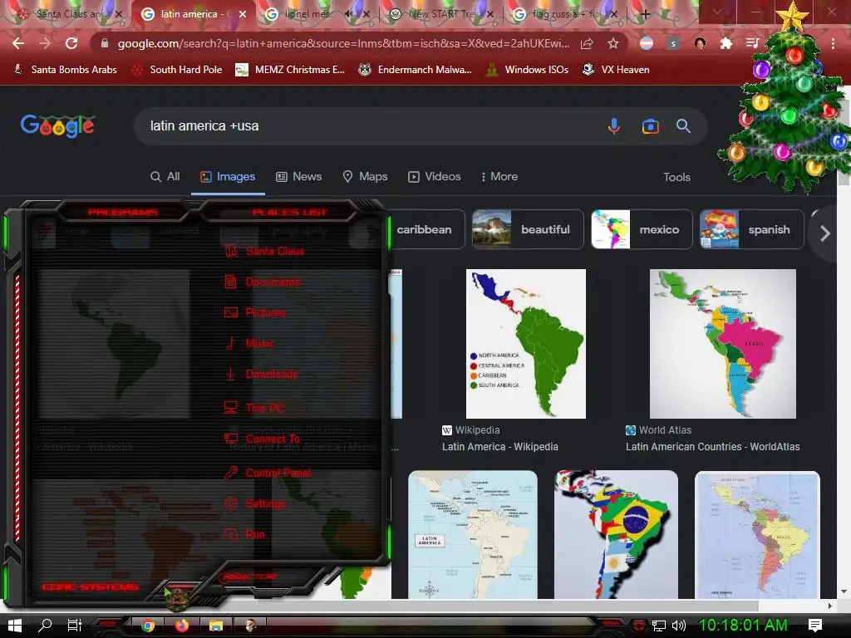
Task: Open the Santa Bombs Arabs bookmark
Action: [65, 70]
